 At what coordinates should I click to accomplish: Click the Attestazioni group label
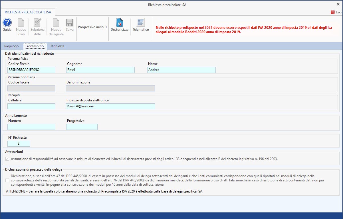pyautogui.click(x=14, y=152)
